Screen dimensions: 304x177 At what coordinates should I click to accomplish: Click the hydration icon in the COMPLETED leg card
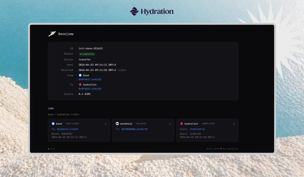pyautogui.click(x=182, y=124)
